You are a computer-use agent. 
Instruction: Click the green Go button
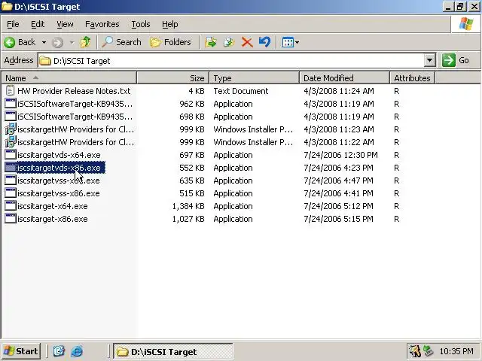point(456,60)
